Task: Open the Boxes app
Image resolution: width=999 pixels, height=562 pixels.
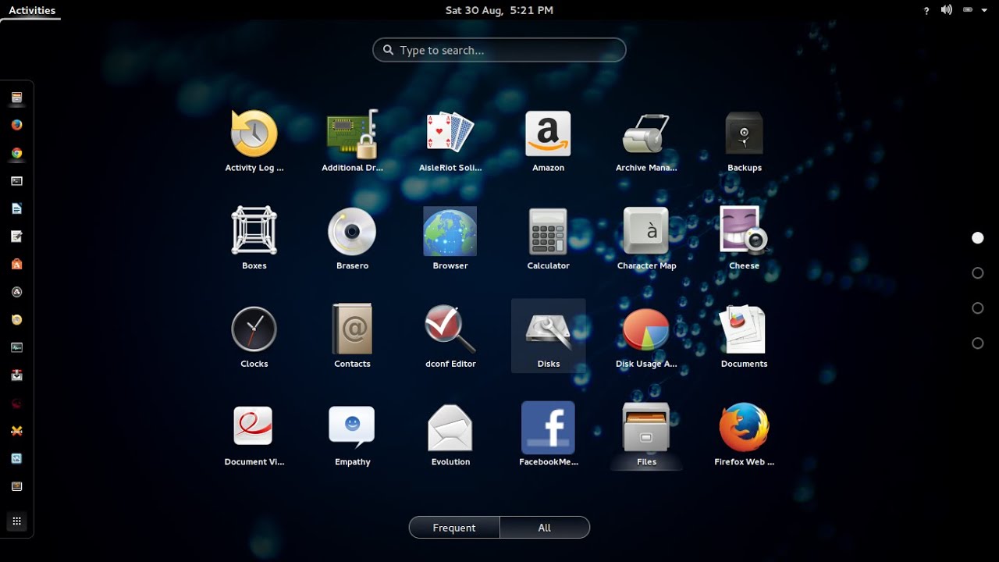Action: 254,239
